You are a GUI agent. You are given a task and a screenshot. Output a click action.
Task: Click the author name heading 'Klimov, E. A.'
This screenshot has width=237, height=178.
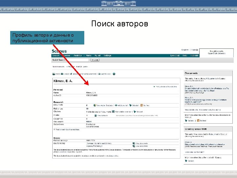[x=63, y=81]
